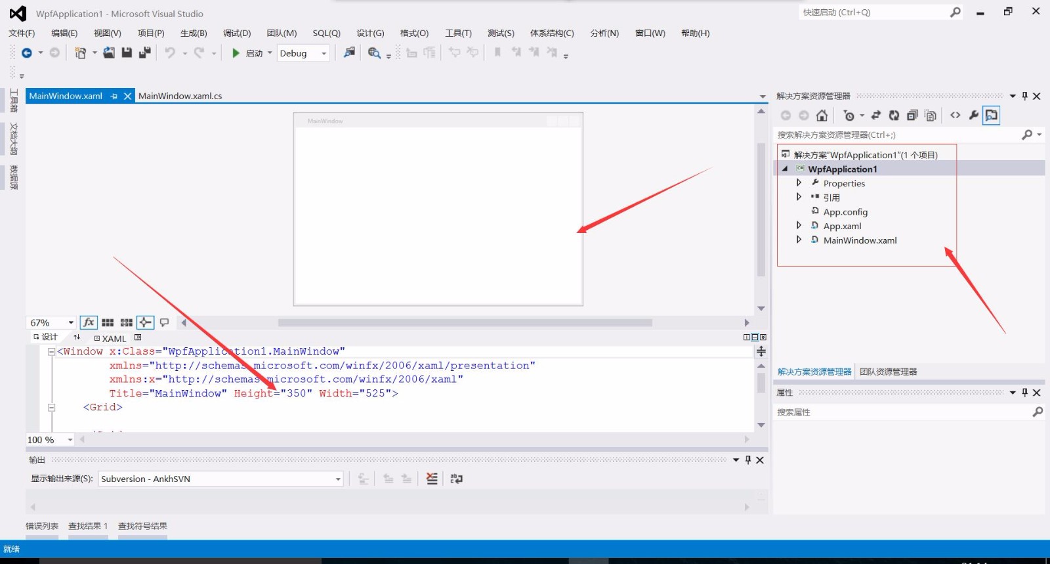
Task: Open the 文件(F) menu
Action: [22, 33]
